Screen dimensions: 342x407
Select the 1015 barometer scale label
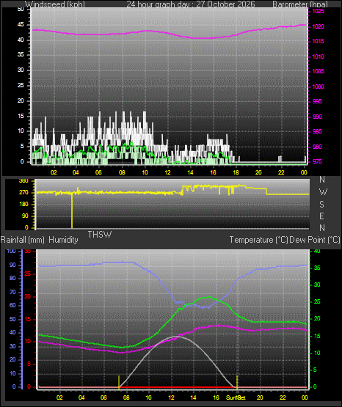(318, 41)
